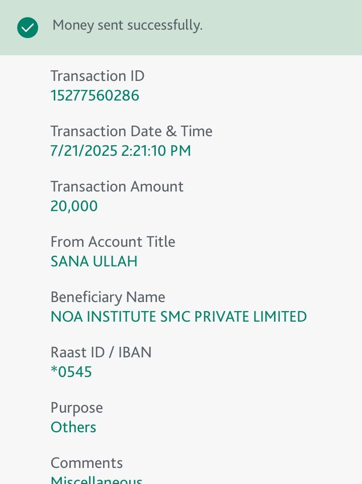Image resolution: width=362 pixels, height=484 pixels.
Task: Click the Transaction ID label
Action: (97, 76)
